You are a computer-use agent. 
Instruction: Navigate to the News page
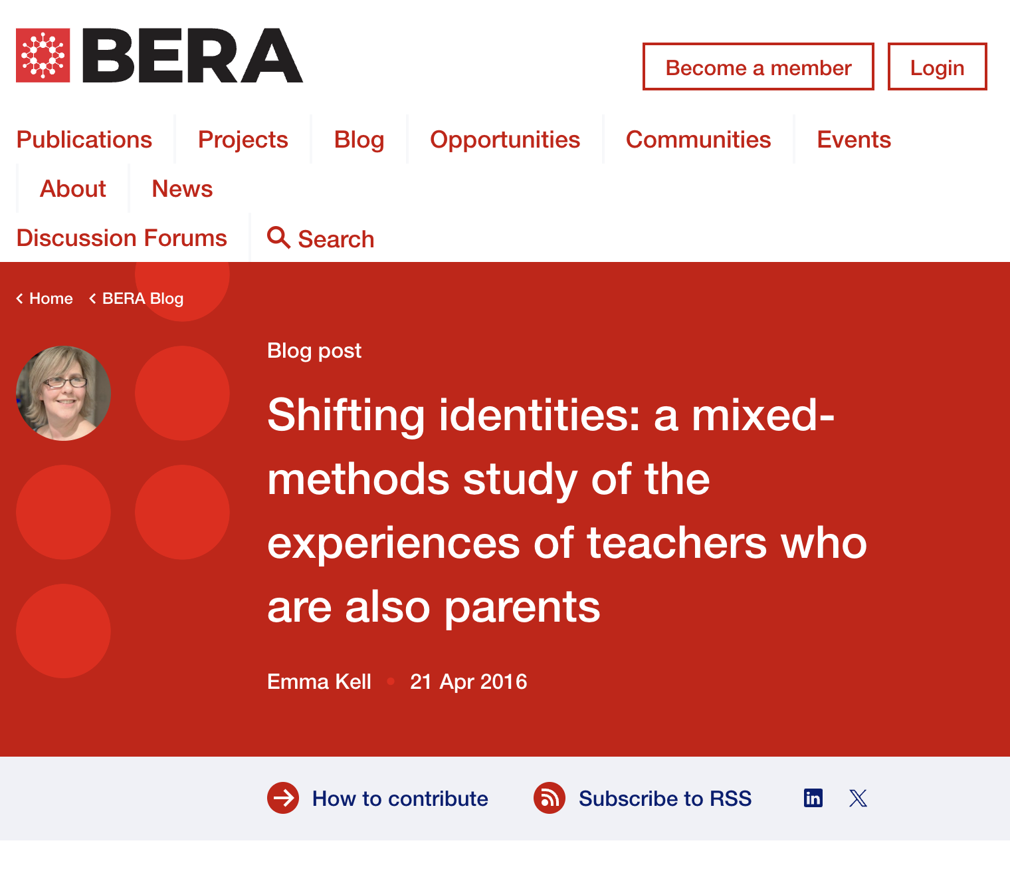(x=182, y=189)
